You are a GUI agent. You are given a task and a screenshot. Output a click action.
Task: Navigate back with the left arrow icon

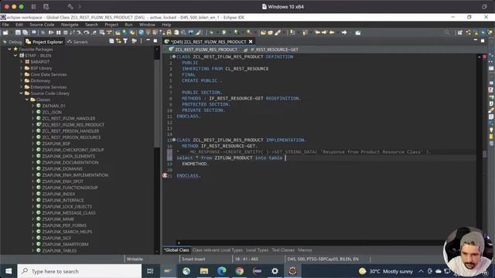click(x=332, y=32)
